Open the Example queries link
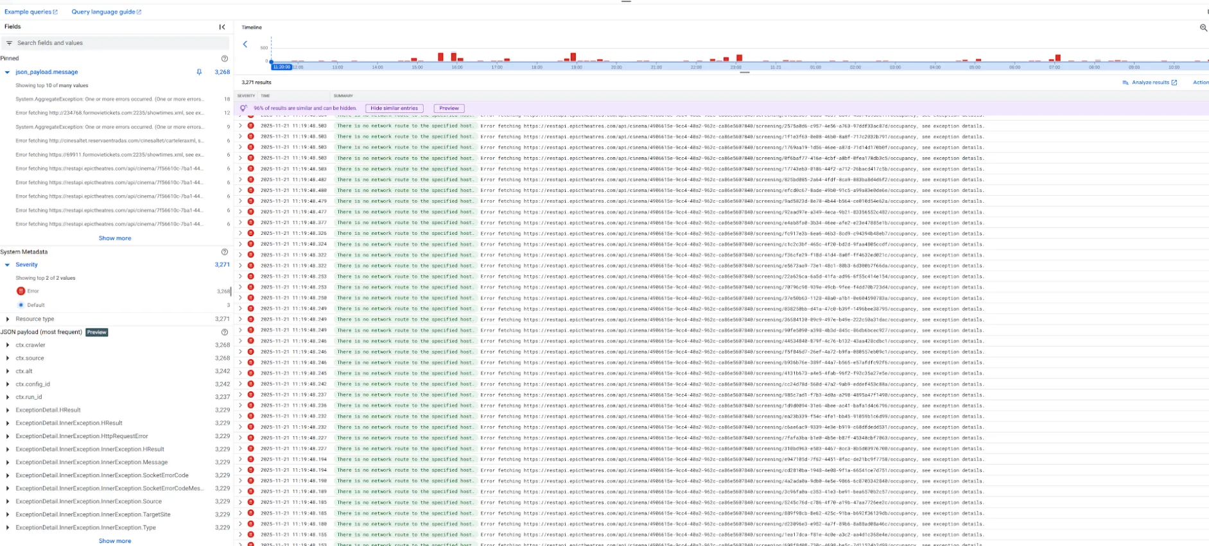This screenshot has width=1209, height=546. [x=31, y=12]
